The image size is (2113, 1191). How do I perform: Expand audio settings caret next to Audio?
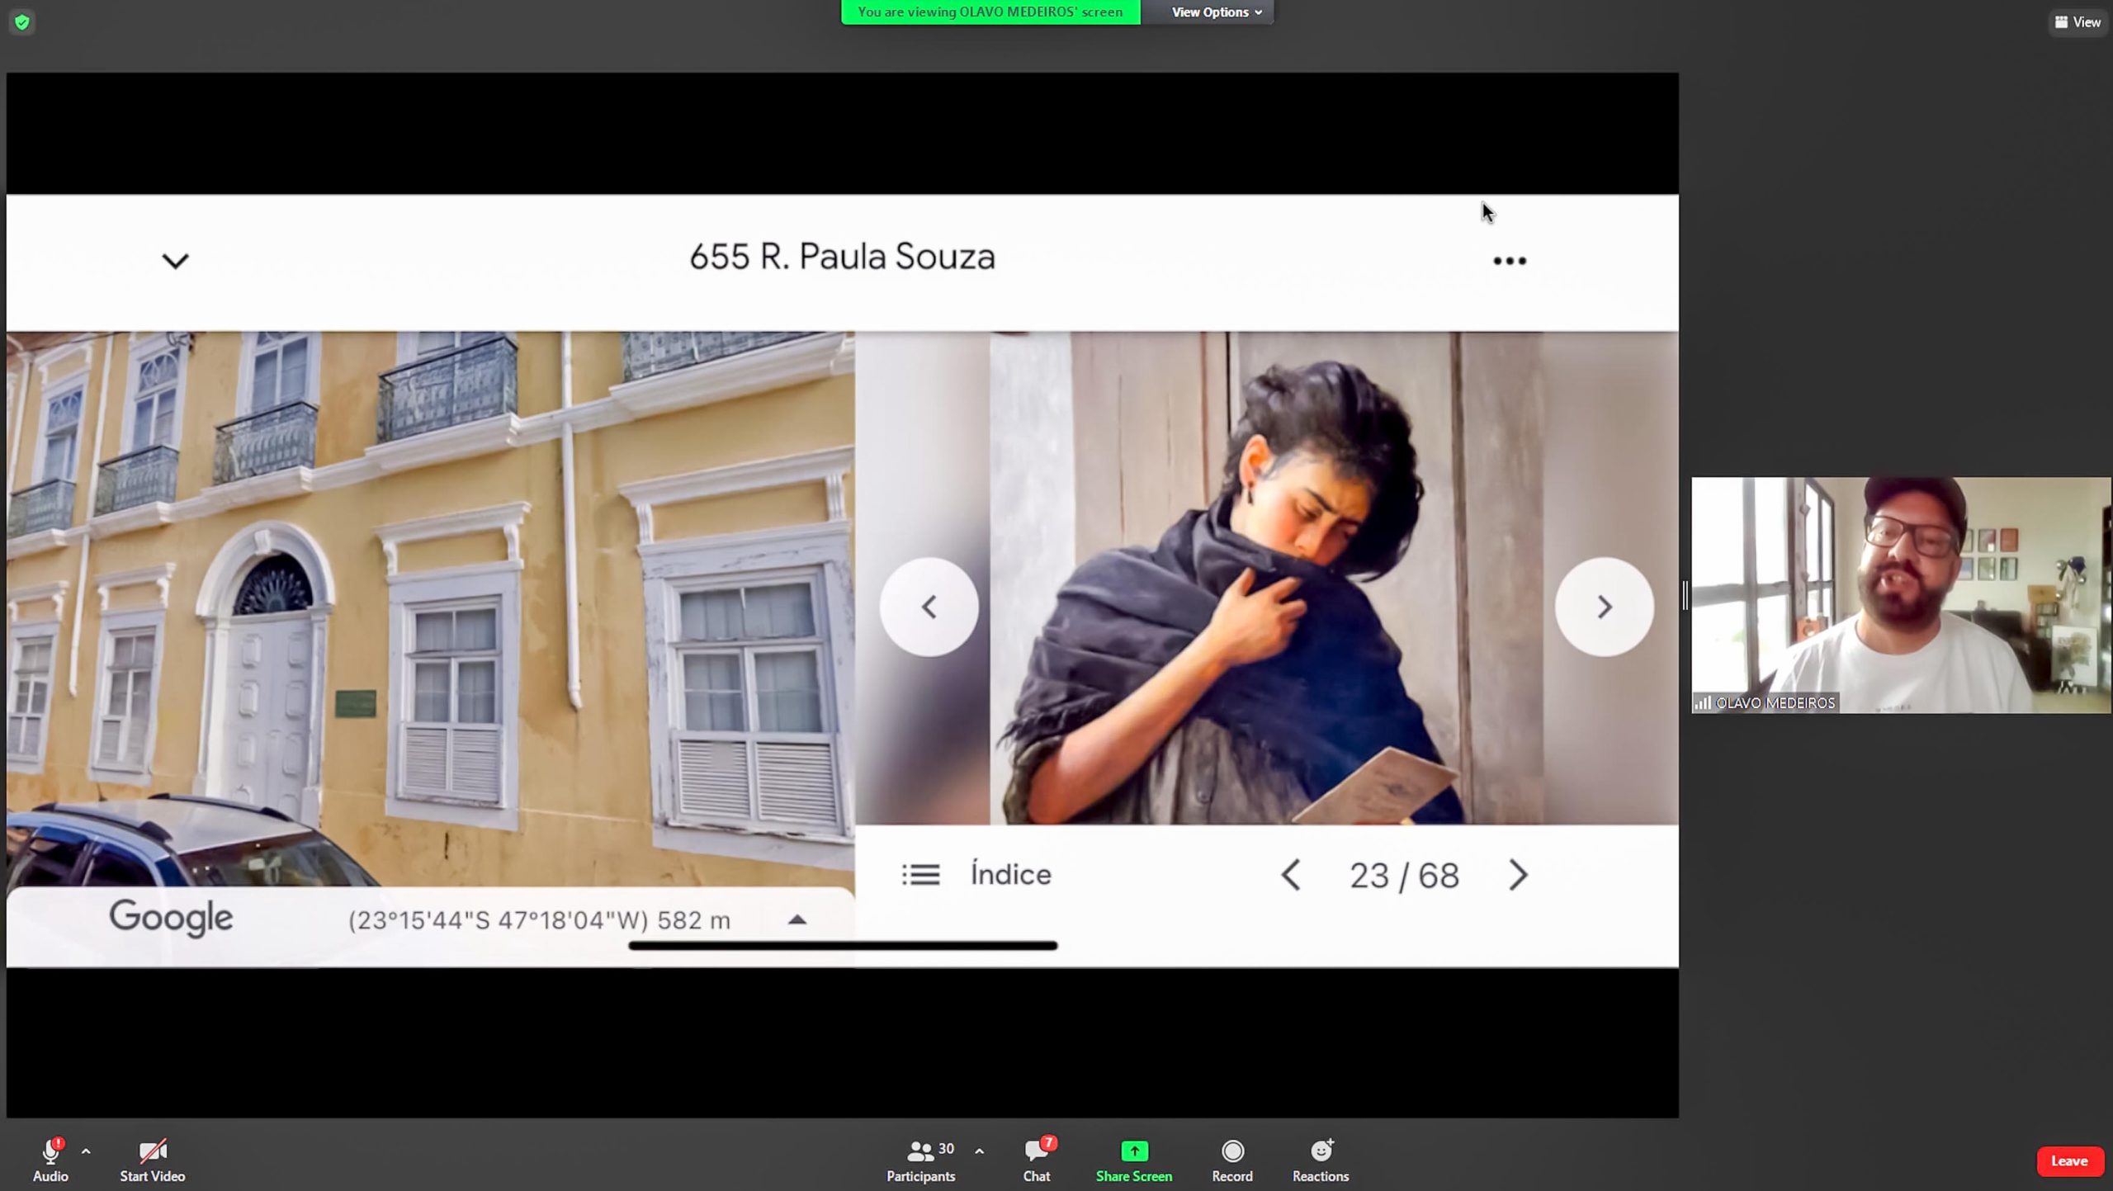pyautogui.click(x=86, y=1151)
